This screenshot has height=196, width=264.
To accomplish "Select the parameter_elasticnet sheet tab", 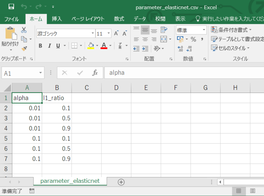I will [x=70, y=181].
